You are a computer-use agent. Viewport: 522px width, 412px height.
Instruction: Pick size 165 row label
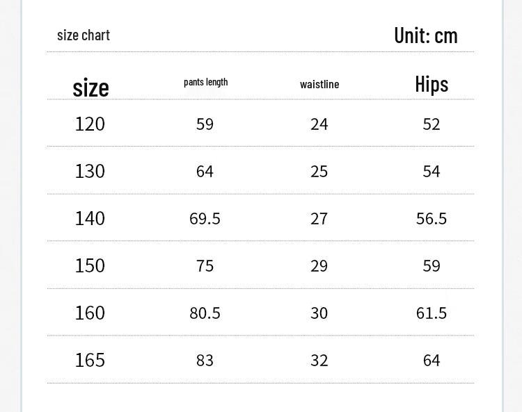(90, 360)
